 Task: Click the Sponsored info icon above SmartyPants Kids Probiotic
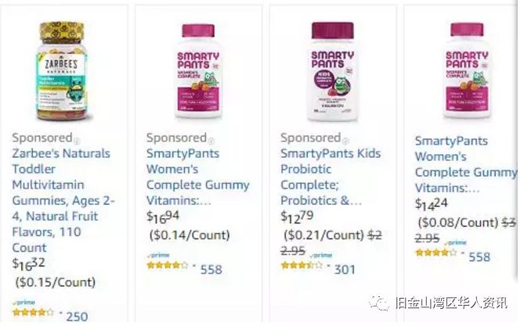click(345, 138)
